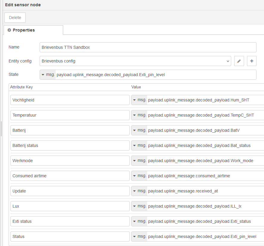Edit the Exti status attribute key field

[70, 221]
